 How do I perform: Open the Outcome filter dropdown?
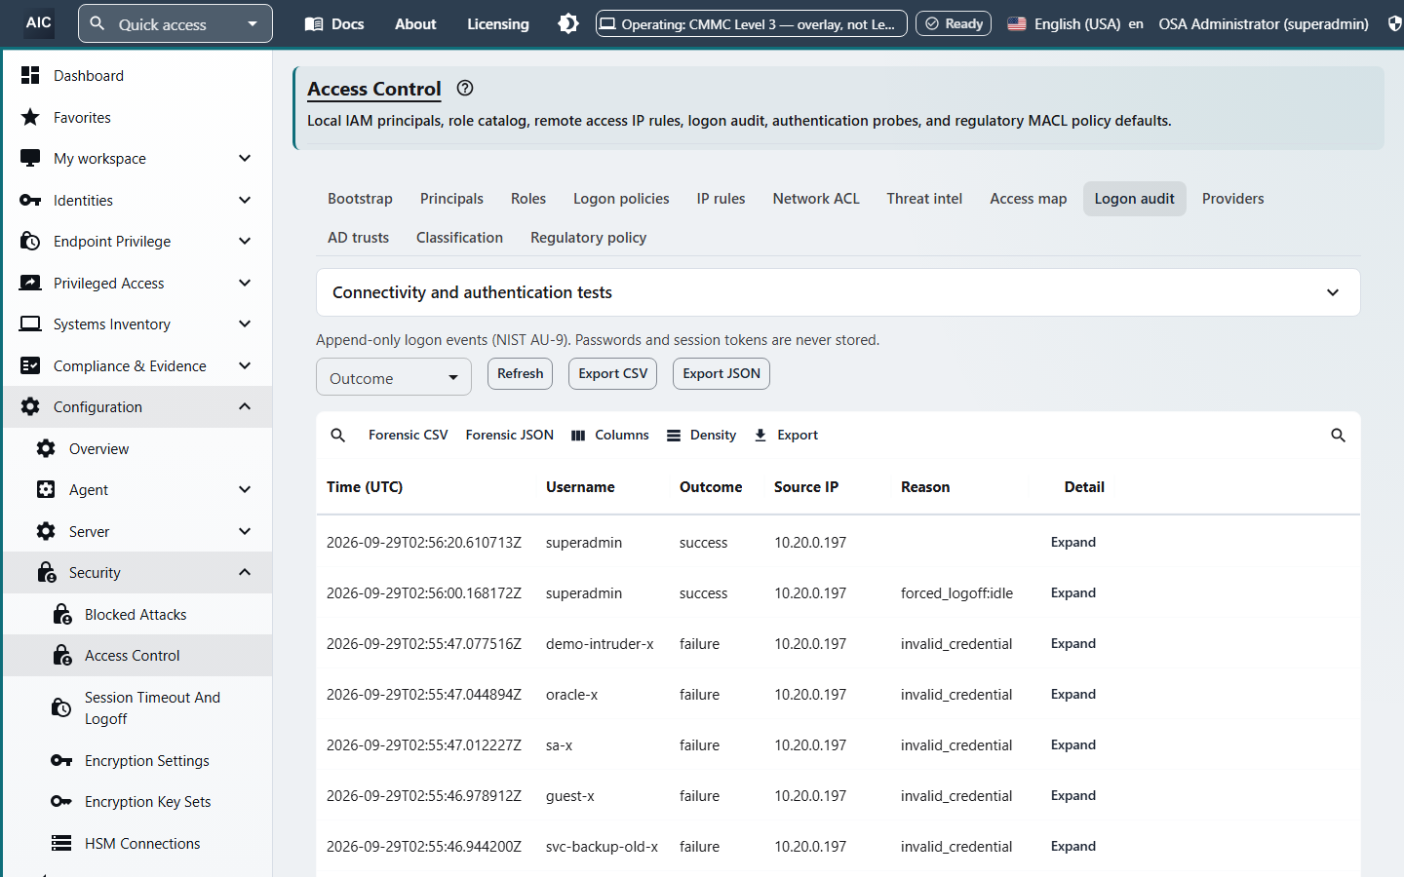[x=394, y=377]
